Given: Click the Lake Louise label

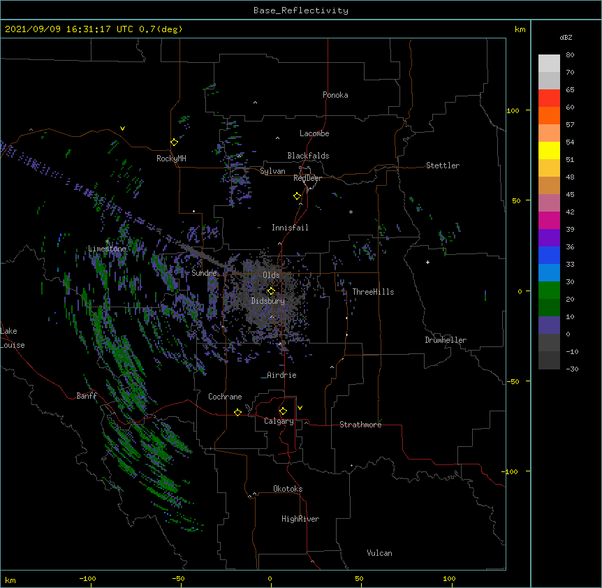Looking at the screenshot, I should click(13, 338).
